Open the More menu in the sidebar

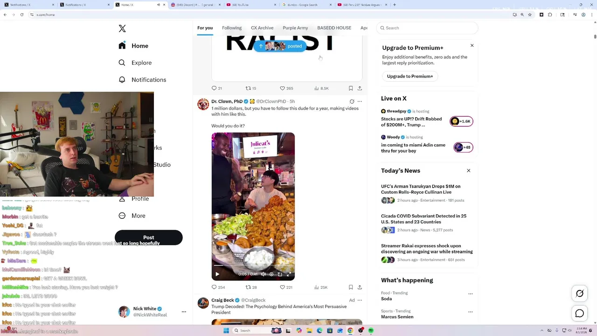(132, 216)
